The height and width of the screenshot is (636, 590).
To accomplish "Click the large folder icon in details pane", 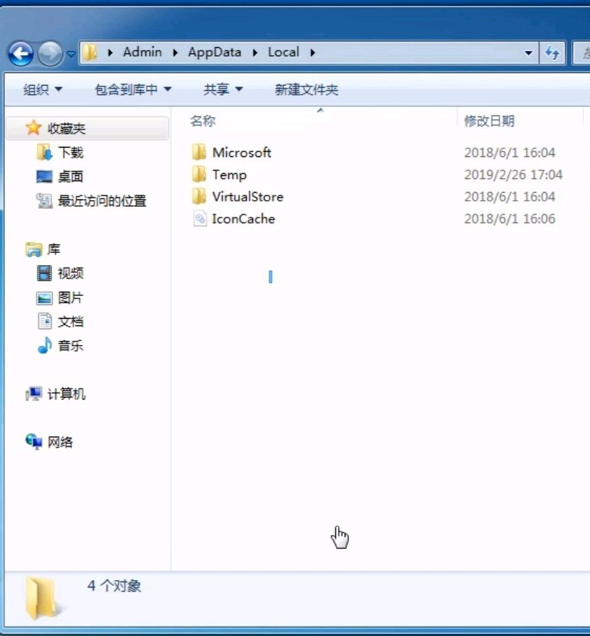I will click(x=42, y=599).
